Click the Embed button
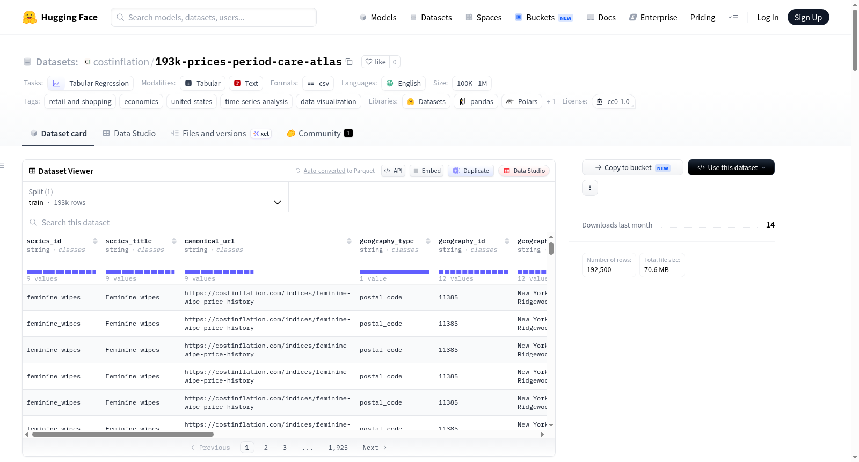The image size is (859, 462). click(427, 171)
